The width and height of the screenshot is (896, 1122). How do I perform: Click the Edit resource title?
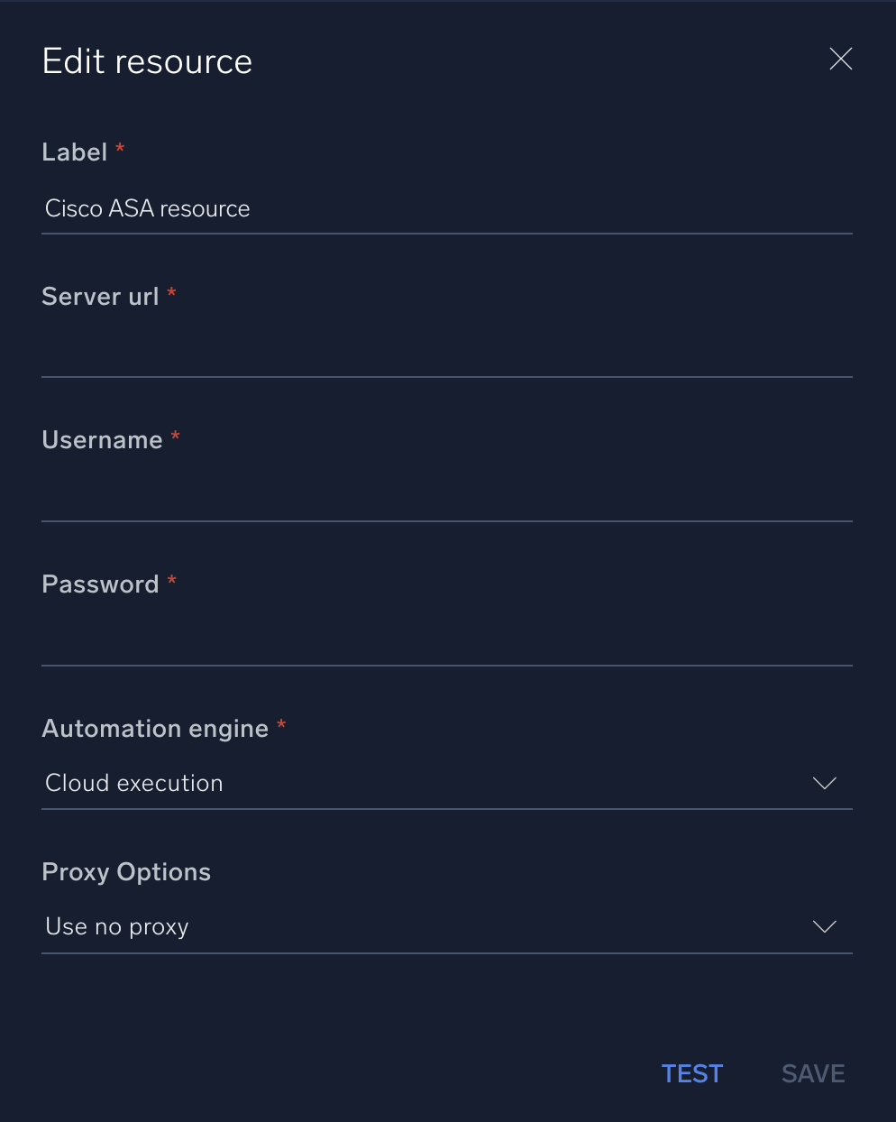tap(146, 60)
